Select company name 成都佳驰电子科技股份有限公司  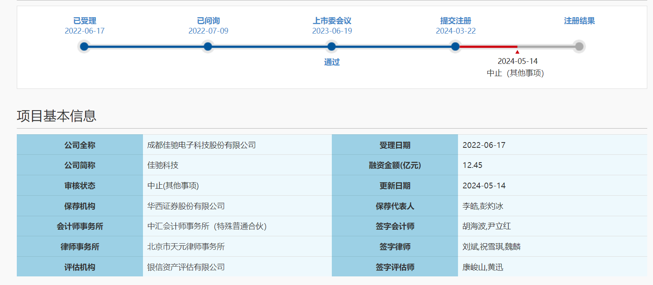[202, 145]
